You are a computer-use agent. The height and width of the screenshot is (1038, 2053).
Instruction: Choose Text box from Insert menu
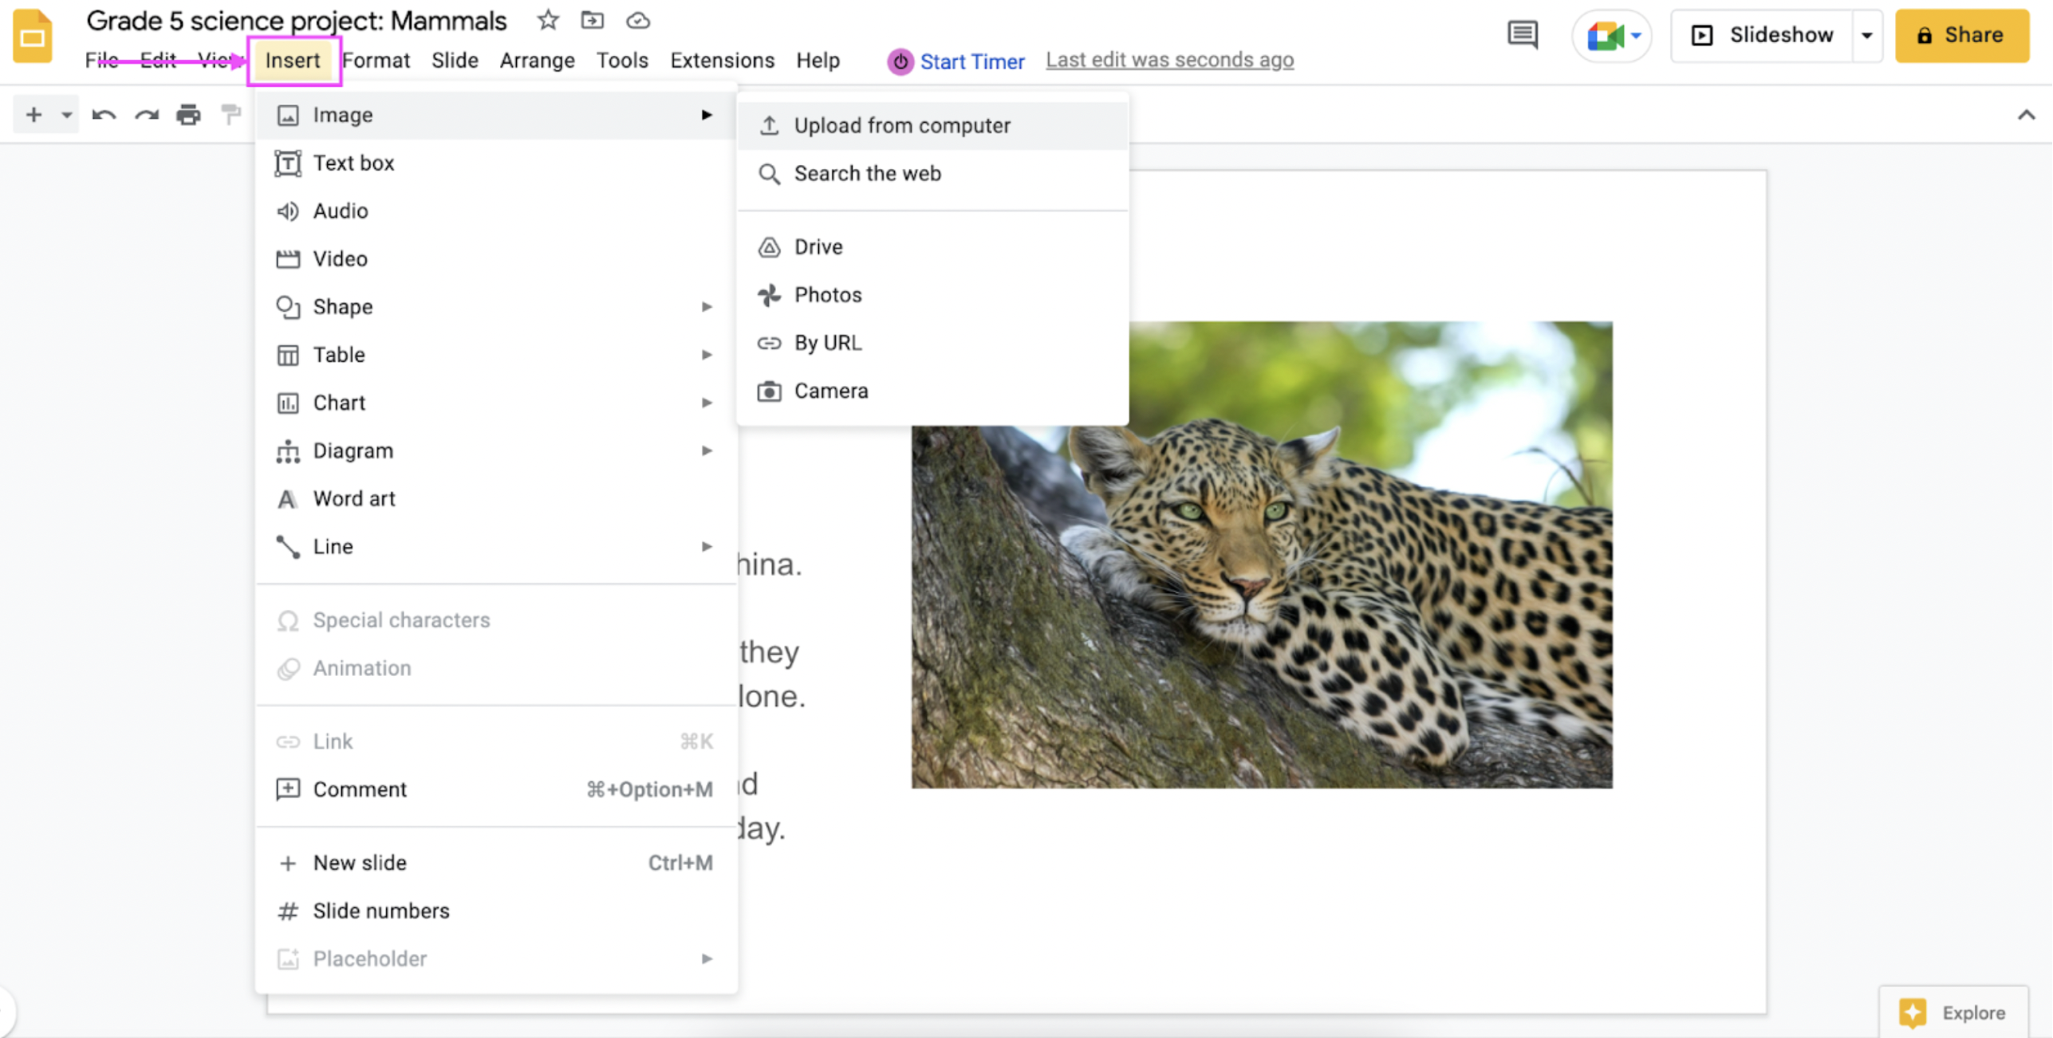(496, 163)
